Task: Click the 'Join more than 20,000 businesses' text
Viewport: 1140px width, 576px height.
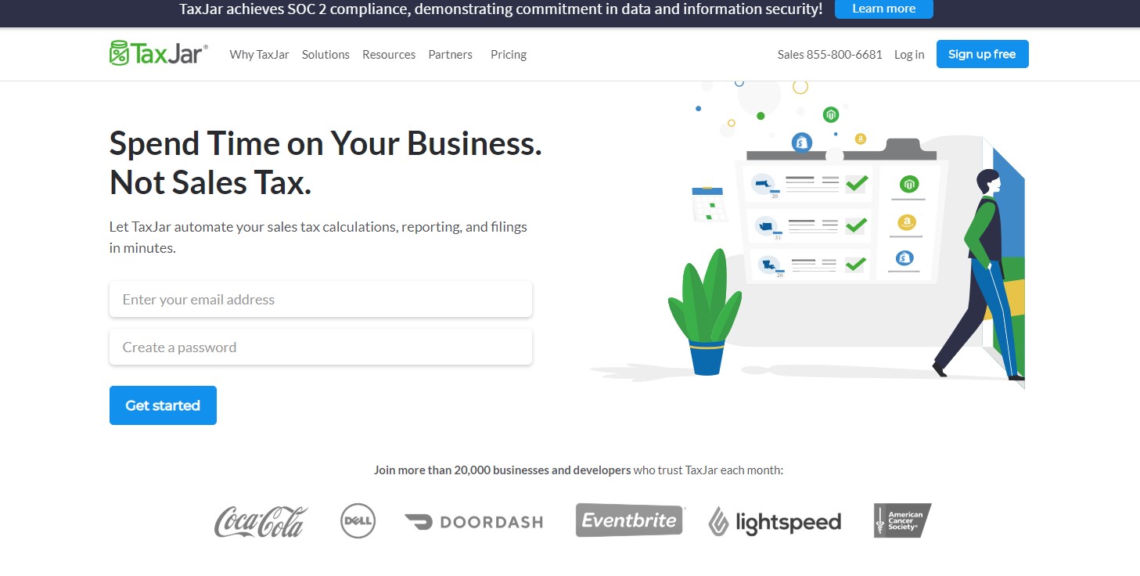Action: [x=578, y=470]
